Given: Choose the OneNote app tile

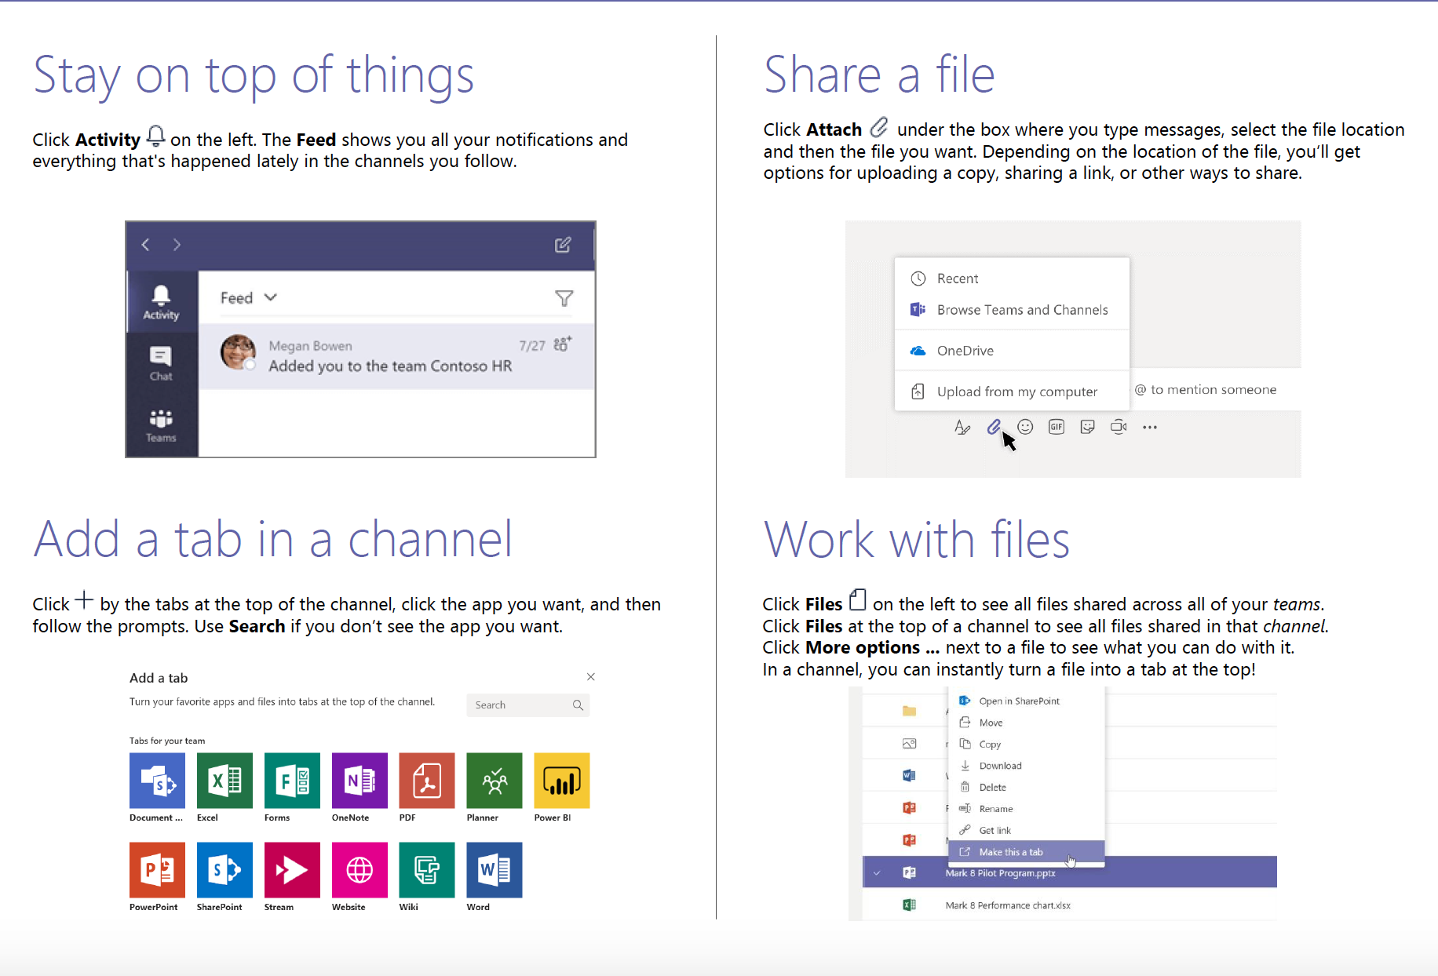Looking at the screenshot, I should click(x=359, y=781).
